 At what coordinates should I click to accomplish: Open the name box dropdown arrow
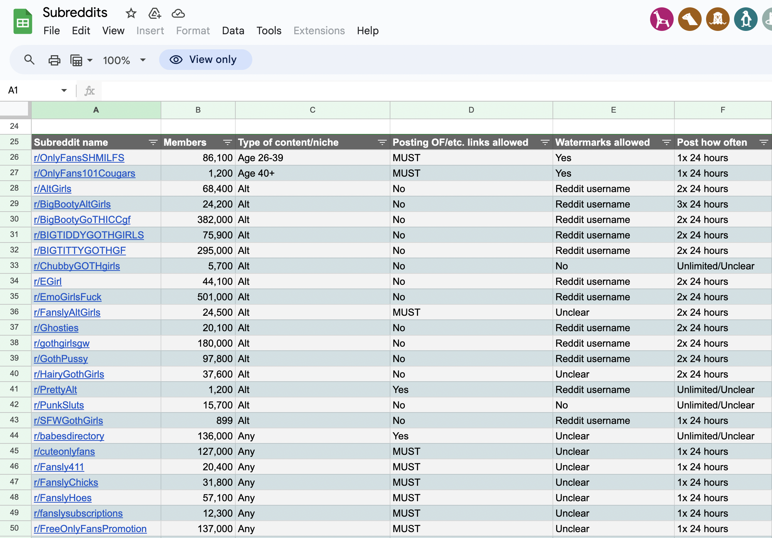[63, 91]
